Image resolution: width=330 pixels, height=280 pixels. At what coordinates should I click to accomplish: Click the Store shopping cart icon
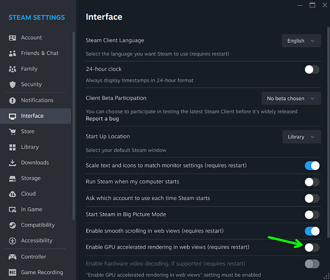[12, 132]
